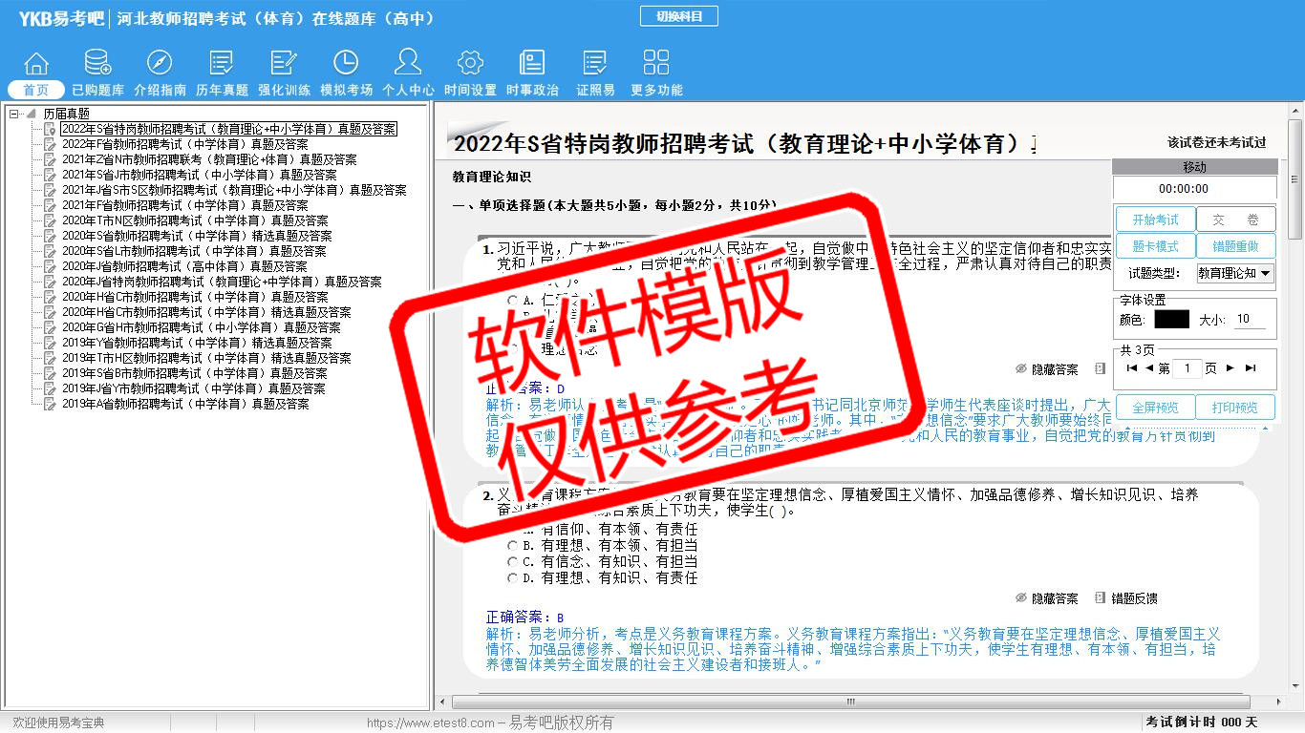Click the 切换科目 button
The width and height of the screenshot is (1305, 733).
[679, 16]
